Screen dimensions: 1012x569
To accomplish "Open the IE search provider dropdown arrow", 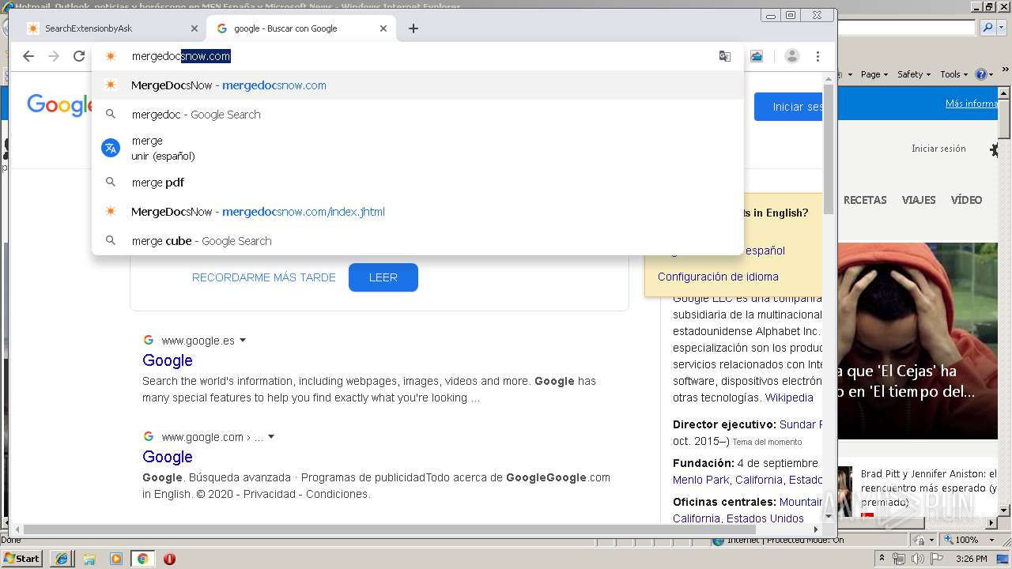I will [1001, 28].
